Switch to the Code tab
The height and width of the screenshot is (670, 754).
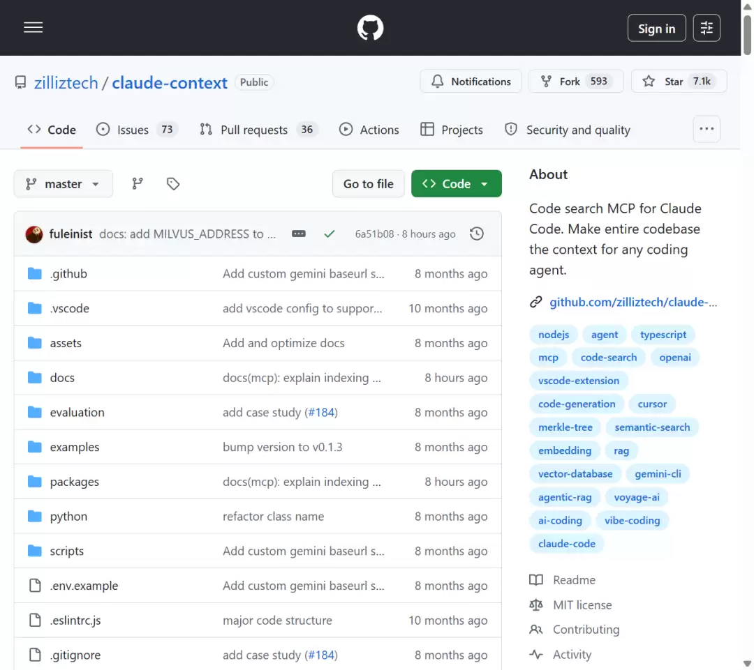[x=52, y=130]
